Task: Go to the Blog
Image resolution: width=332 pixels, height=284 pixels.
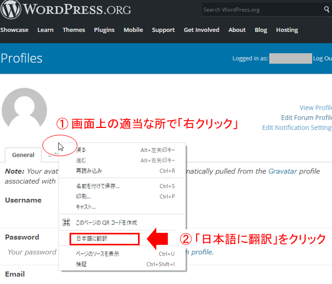Action: click(261, 30)
